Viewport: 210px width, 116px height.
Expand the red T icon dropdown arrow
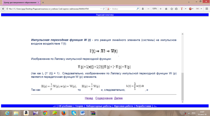click(x=186, y=9)
